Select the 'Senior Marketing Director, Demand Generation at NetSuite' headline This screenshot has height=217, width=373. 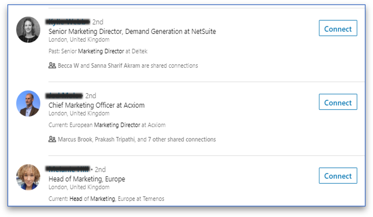tap(132, 31)
